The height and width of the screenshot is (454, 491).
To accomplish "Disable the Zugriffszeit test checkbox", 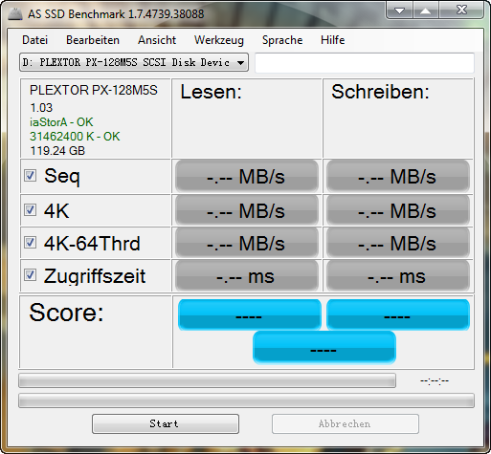I will 30,275.
